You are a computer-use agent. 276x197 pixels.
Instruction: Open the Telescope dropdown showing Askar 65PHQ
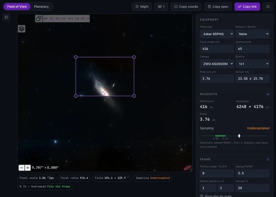(x=217, y=34)
